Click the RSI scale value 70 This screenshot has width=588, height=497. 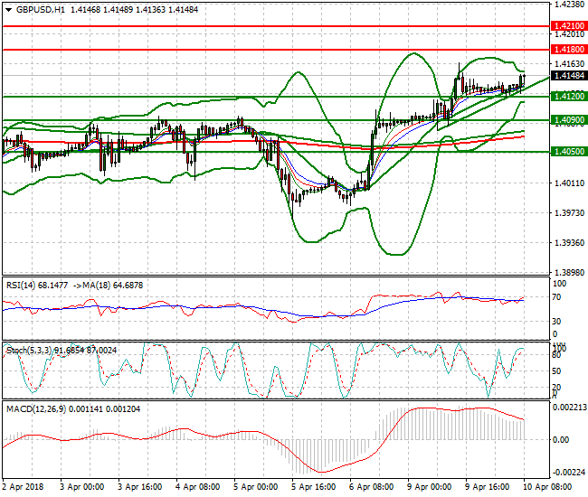coord(558,296)
